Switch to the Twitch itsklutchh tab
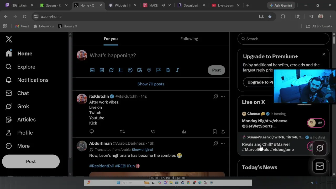 click(x=19, y=5)
